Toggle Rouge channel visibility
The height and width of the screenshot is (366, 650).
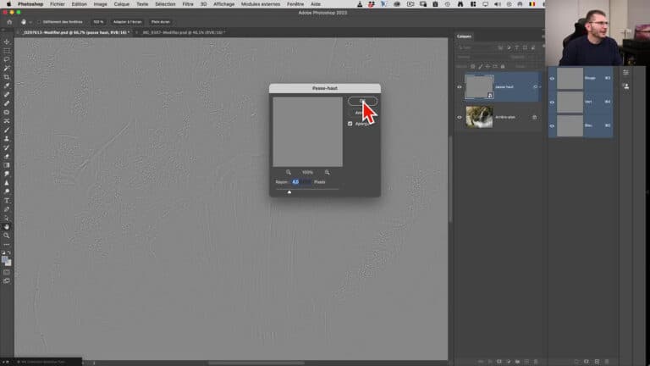552,79
